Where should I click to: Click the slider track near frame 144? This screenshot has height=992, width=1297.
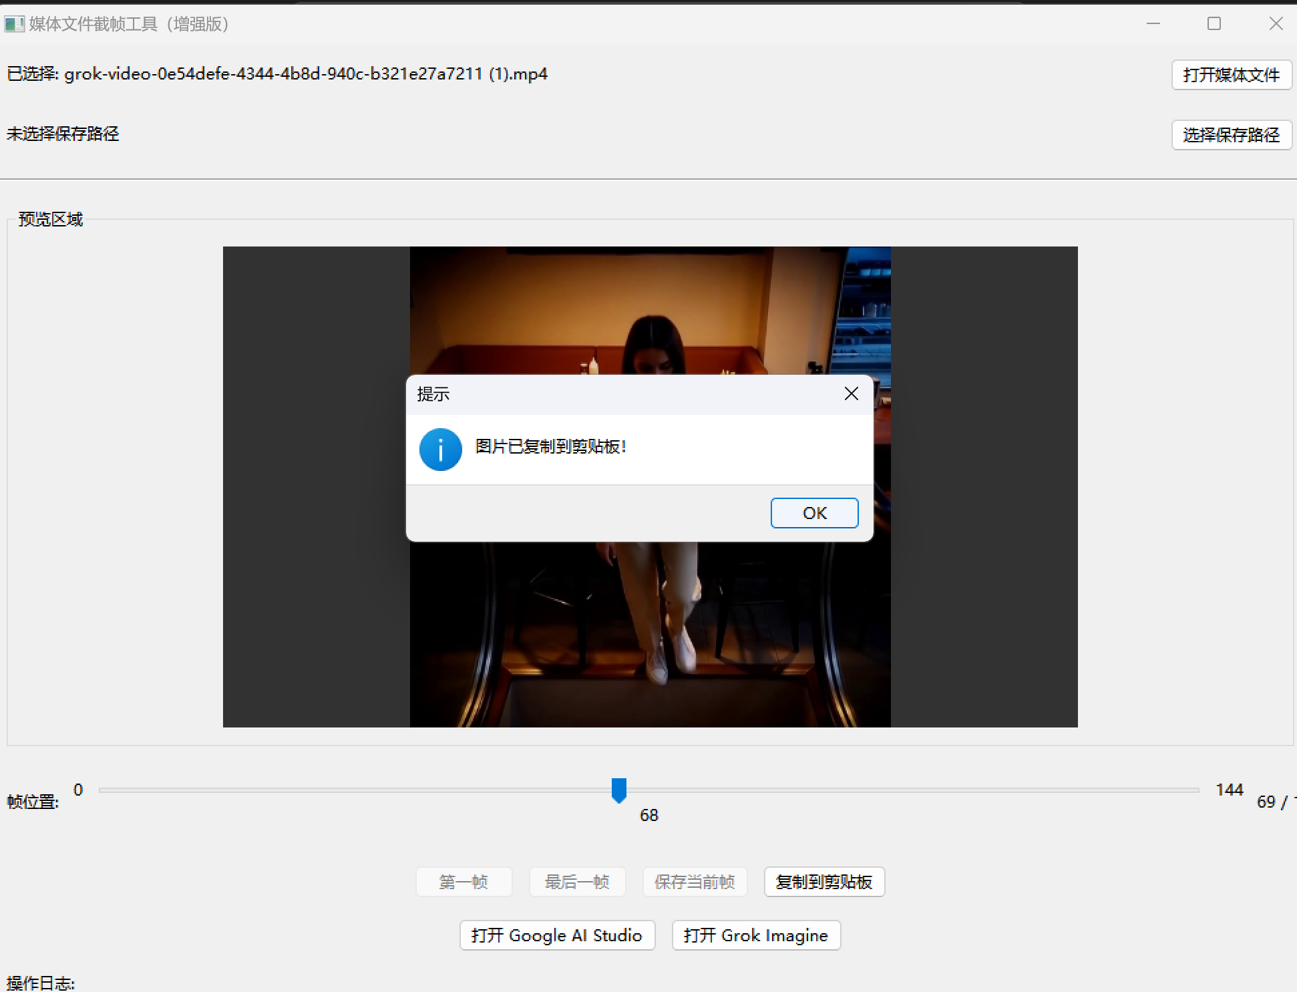(1192, 790)
